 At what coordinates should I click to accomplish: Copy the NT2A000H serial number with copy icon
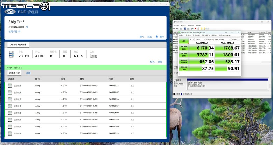coord(27,27)
